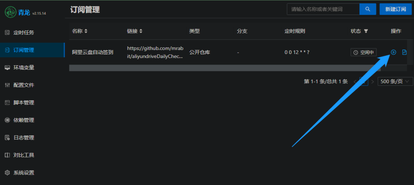414x185 pixels.
Task: Click the 公开仓库 type cell
Action: 200,52
